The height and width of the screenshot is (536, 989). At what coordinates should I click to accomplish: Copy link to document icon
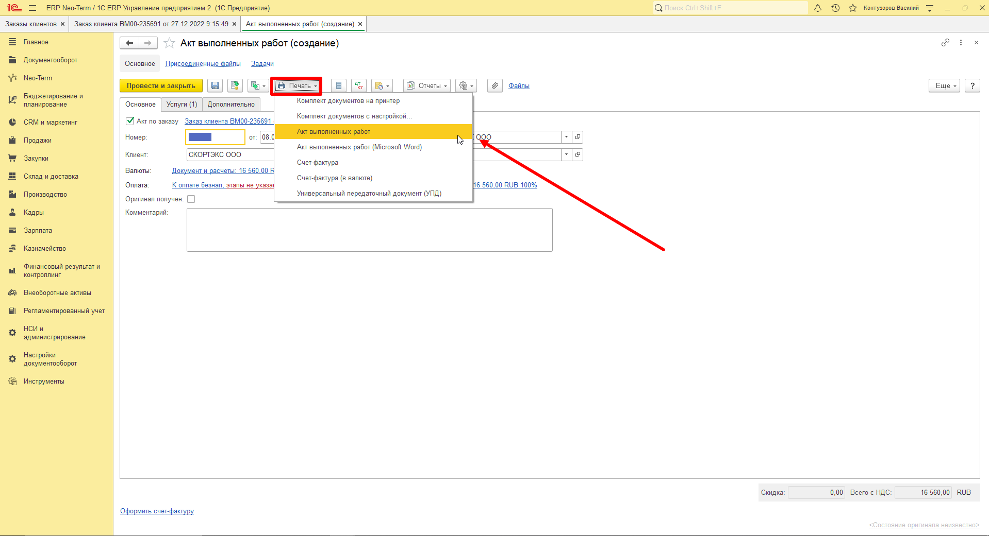[x=945, y=43]
